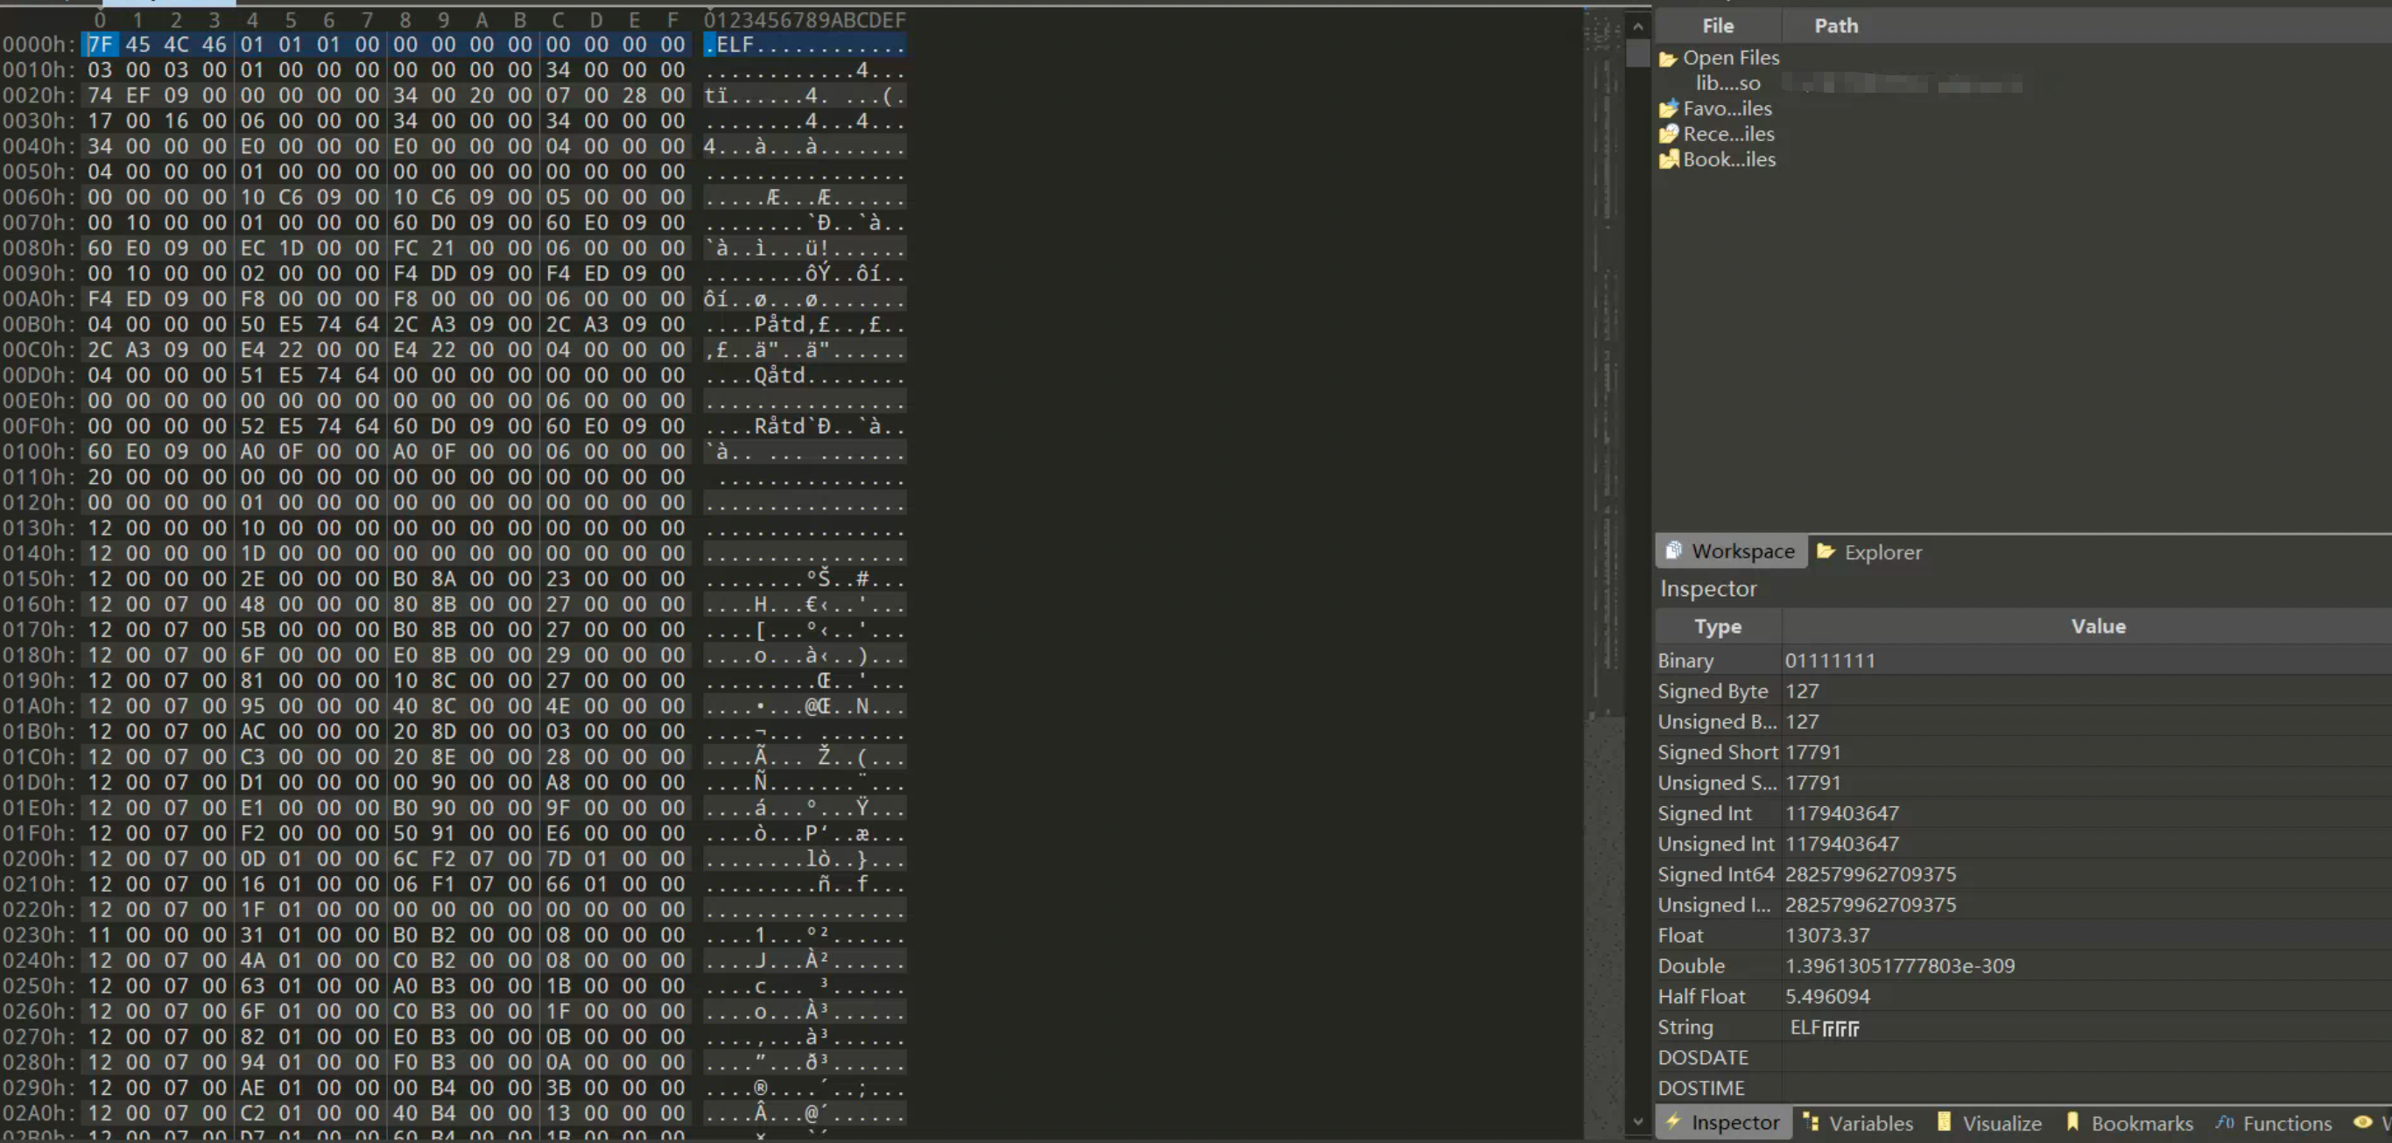This screenshot has height=1143, width=2392.
Task: Click the lib....so open file entry
Action: [x=1730, y=82]
